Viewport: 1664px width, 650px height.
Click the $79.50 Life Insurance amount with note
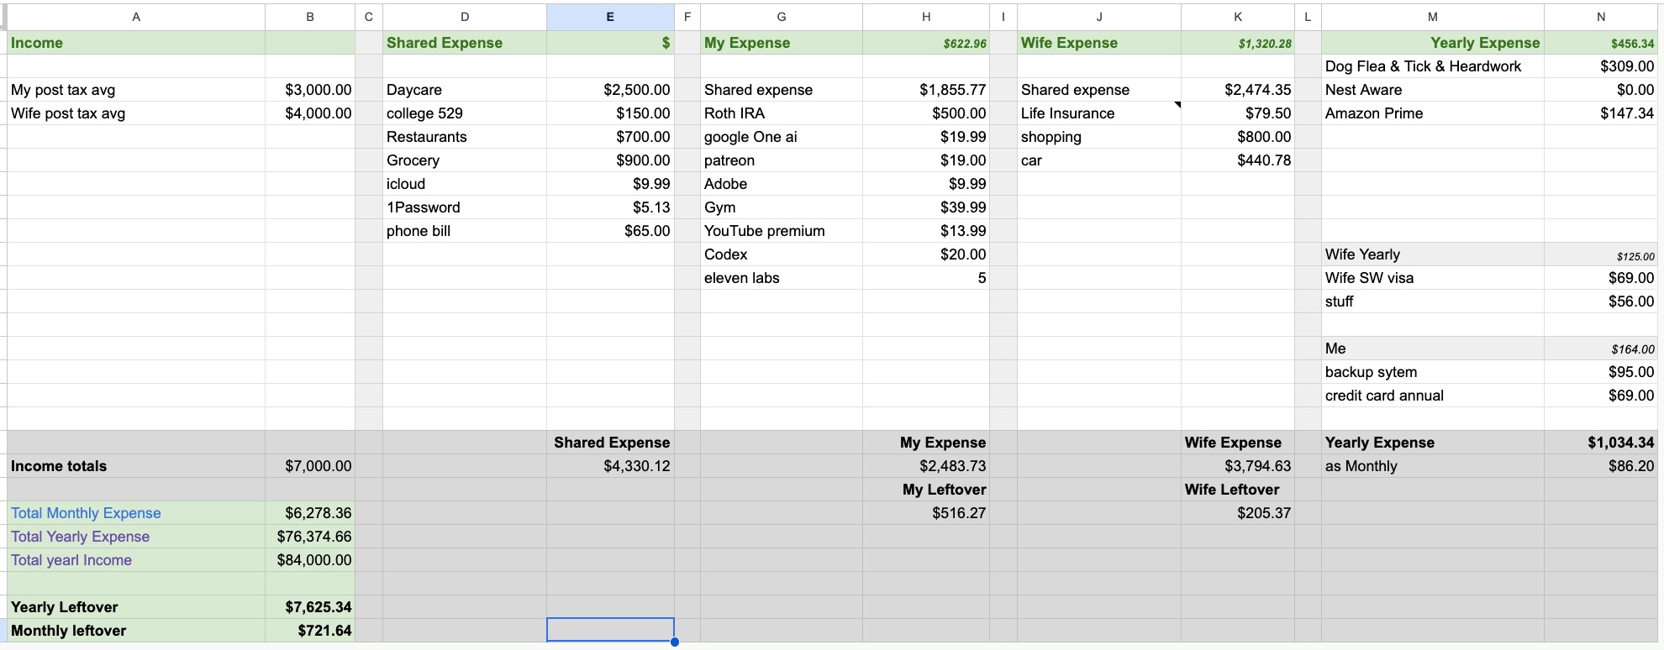pos(1238,113)
